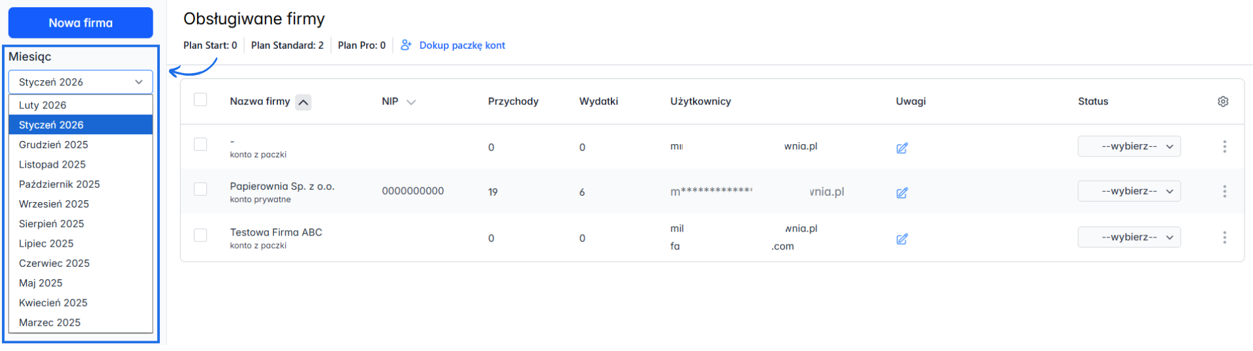Open table column settings gear icon

click(1223, 102)
